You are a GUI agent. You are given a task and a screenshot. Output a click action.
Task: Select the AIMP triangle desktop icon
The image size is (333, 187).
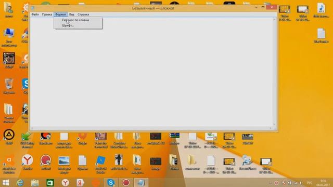point(9,137)
